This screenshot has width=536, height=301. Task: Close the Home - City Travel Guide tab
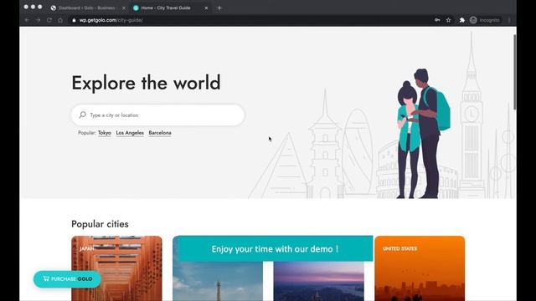pos(206,8)
